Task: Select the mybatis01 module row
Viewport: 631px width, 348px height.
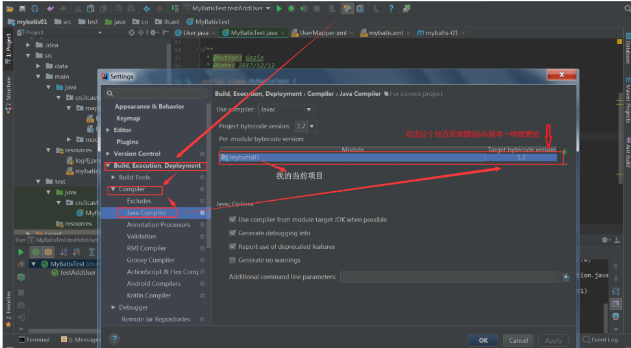Action: [x=388, y=157]
